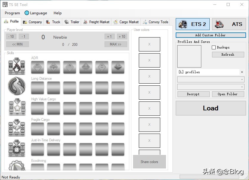Screen dimensions: 249x180
Task: Click the globe Language icon
Action: pos(27,13)
